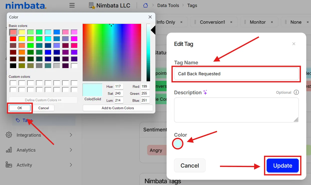The height and width of the screenshot is (185, 311).
Task: Click the Tags breadcrumb
Action: 192,5
